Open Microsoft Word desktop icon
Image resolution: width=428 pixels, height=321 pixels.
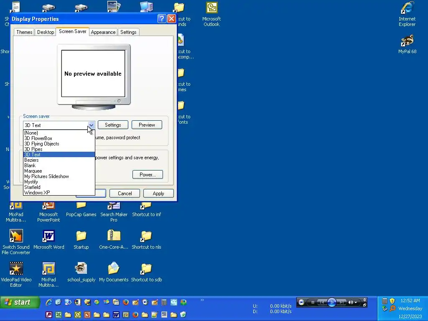(48, 239)
